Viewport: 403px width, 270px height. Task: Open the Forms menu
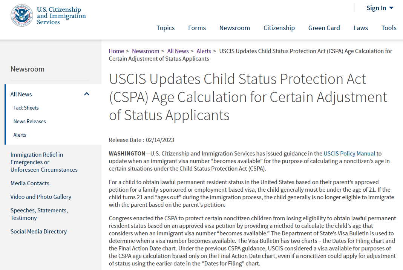197,28
